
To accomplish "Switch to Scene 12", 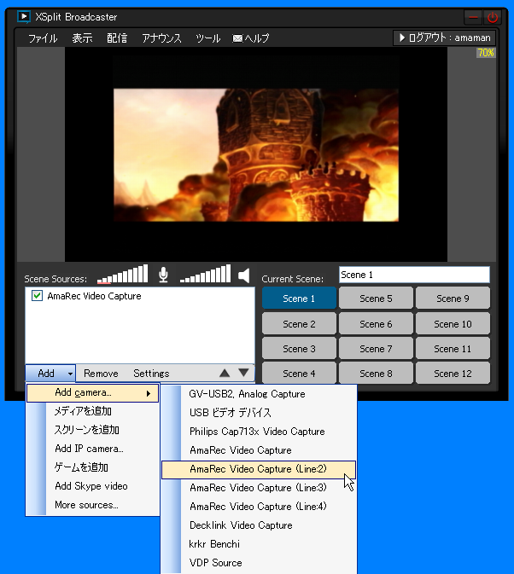I will pos(453,374).
